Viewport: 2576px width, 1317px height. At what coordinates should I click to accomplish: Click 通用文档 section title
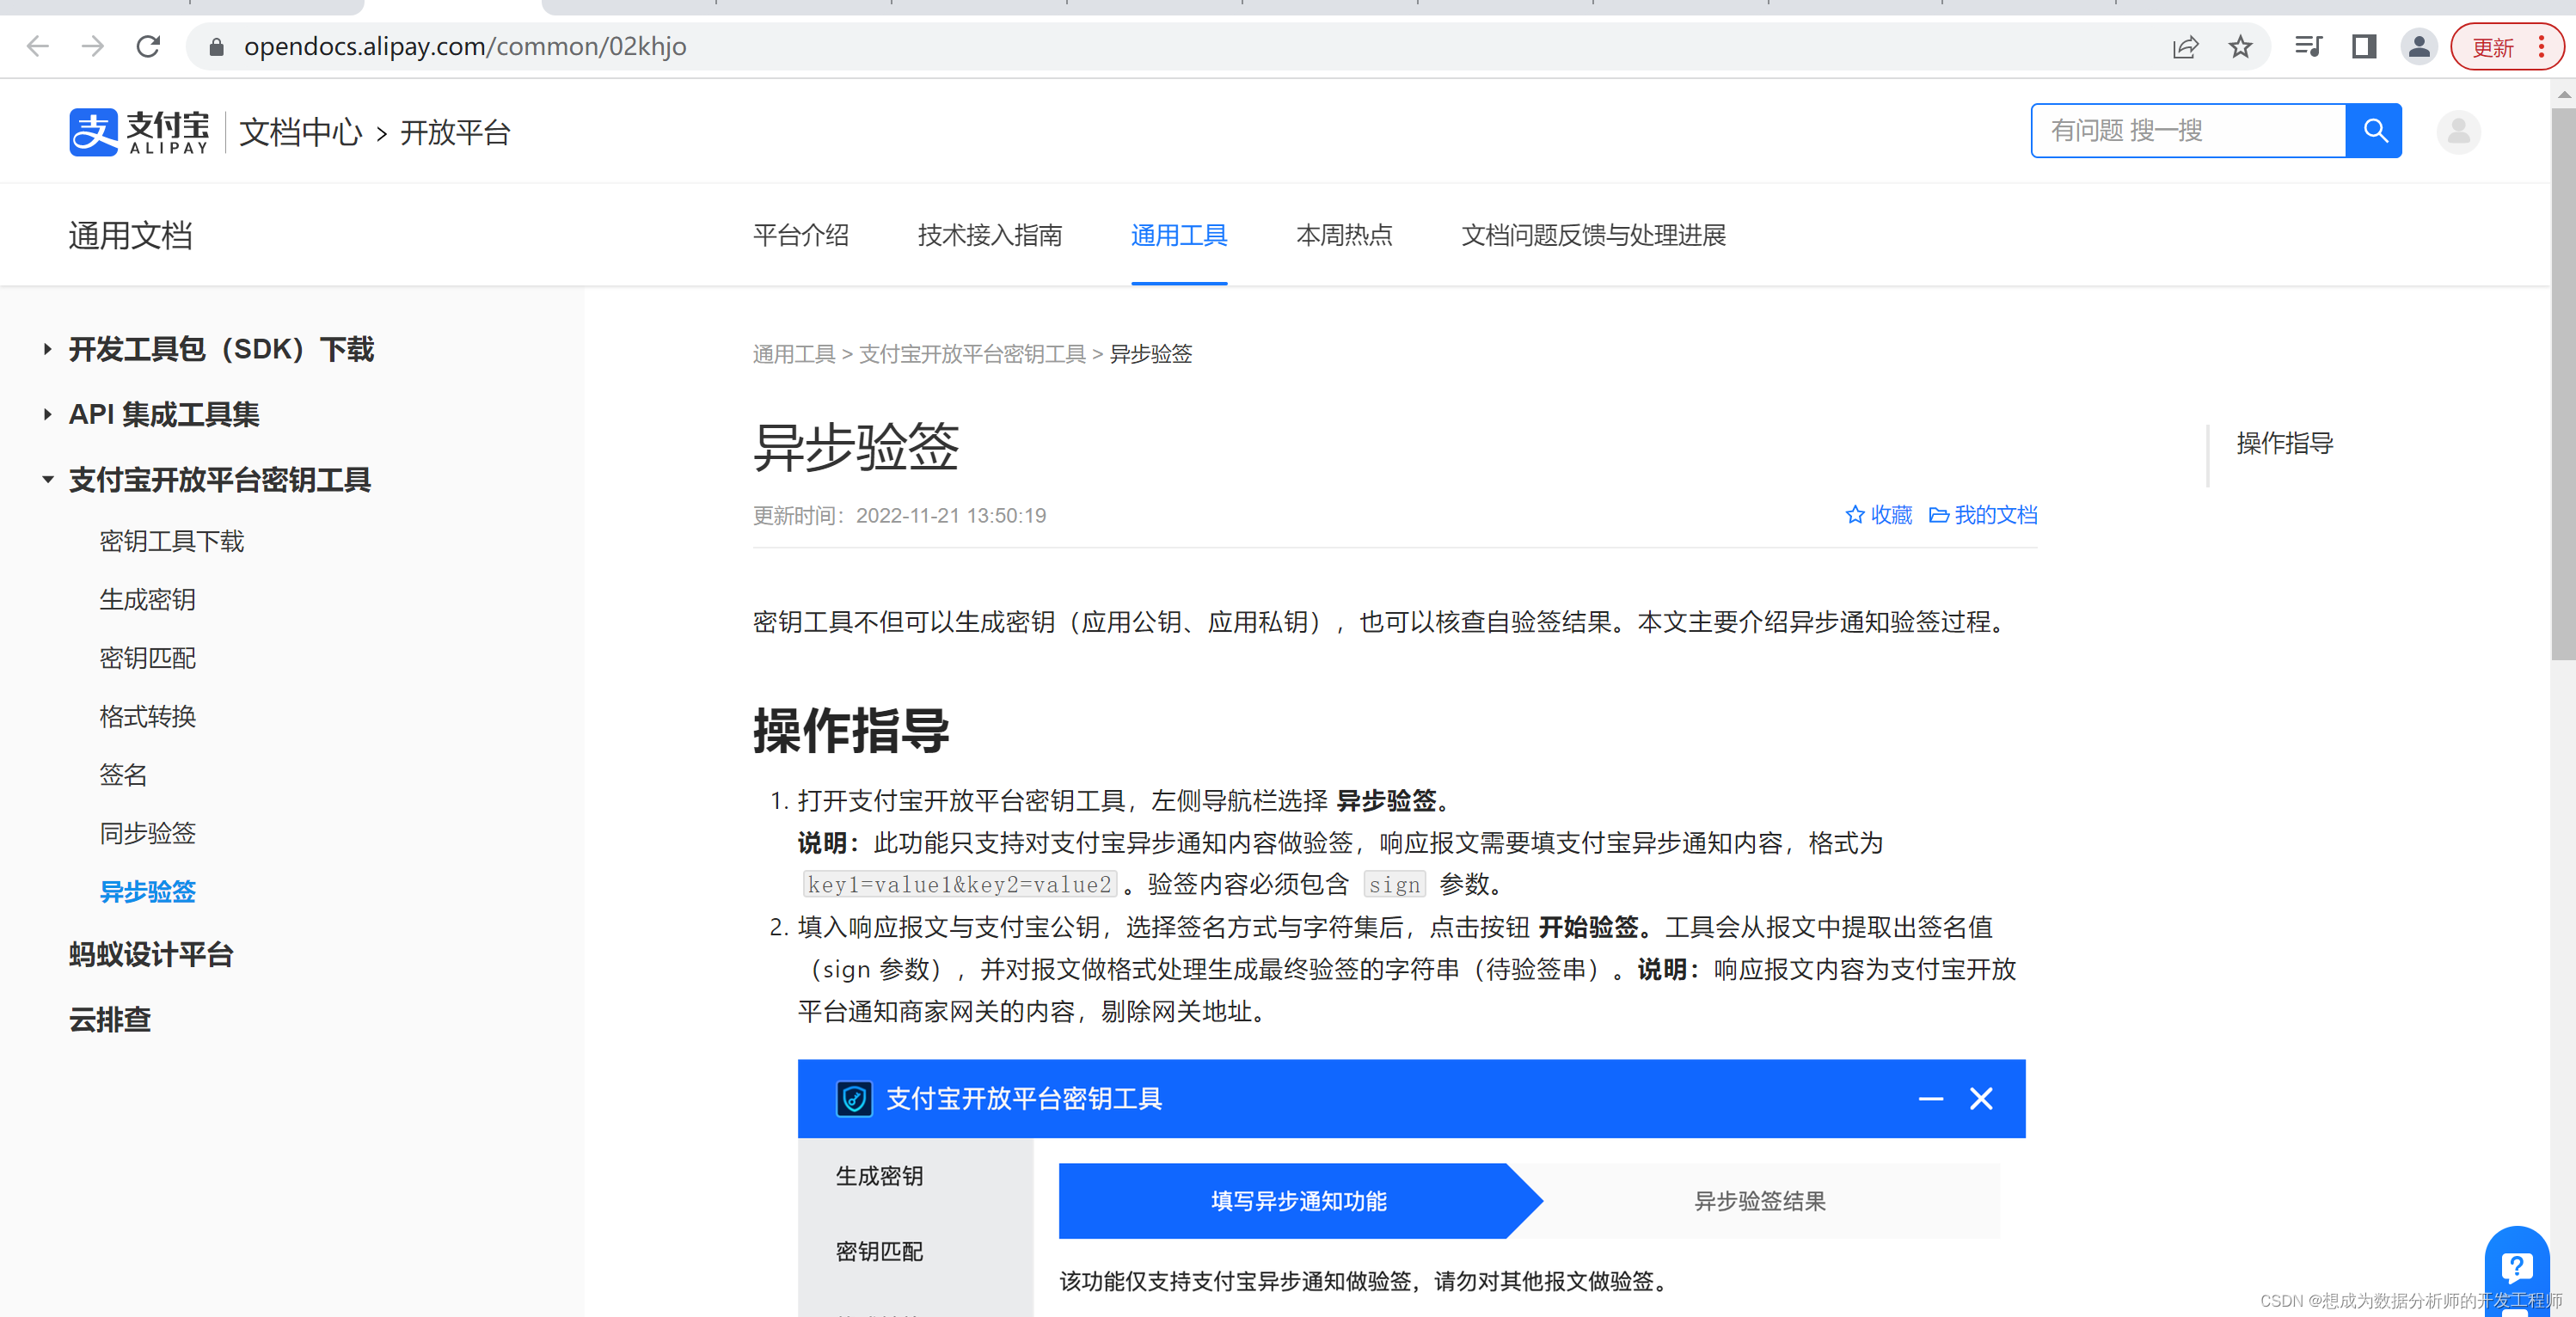pyautogui.click(x=131, y=236)
